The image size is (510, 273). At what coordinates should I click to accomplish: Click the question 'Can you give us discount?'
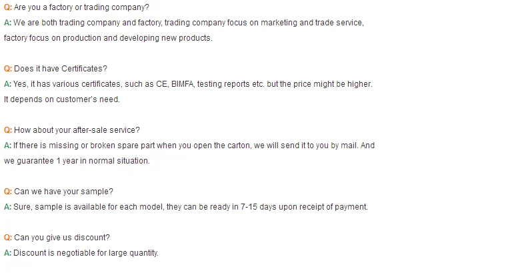[x=62, y=238]
